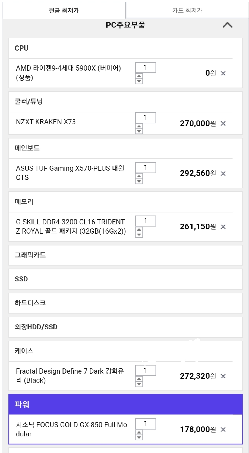Increase ASUS motherboard quantity with up arrow

(x=139, y=176)
